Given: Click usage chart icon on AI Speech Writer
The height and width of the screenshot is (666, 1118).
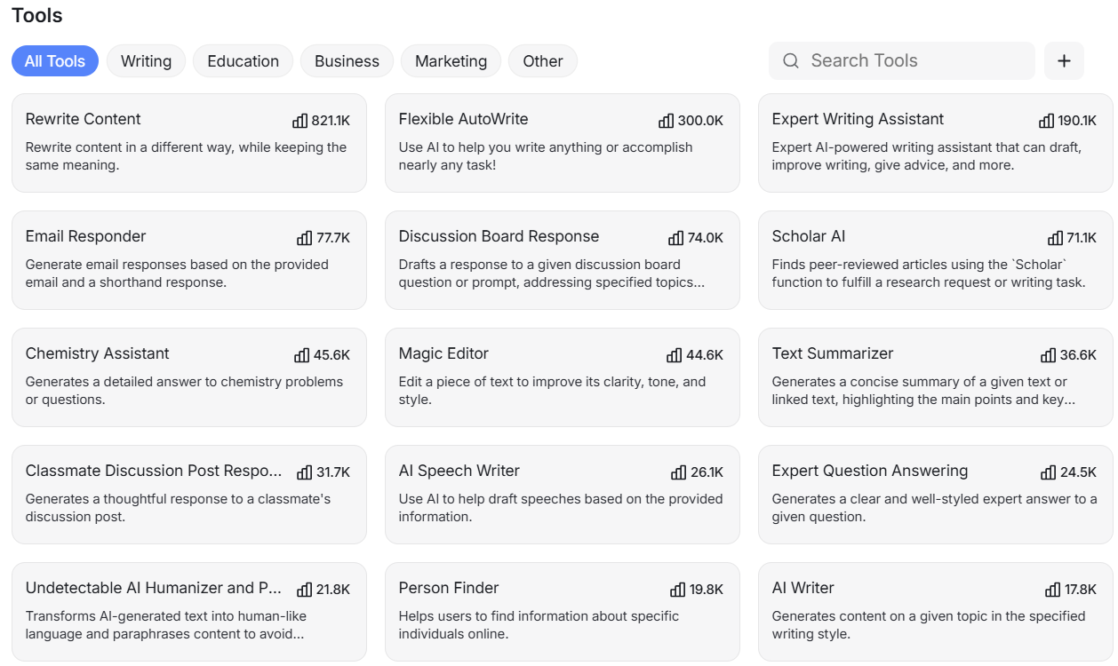Looking at the screenshot, I should click(679, 472).
